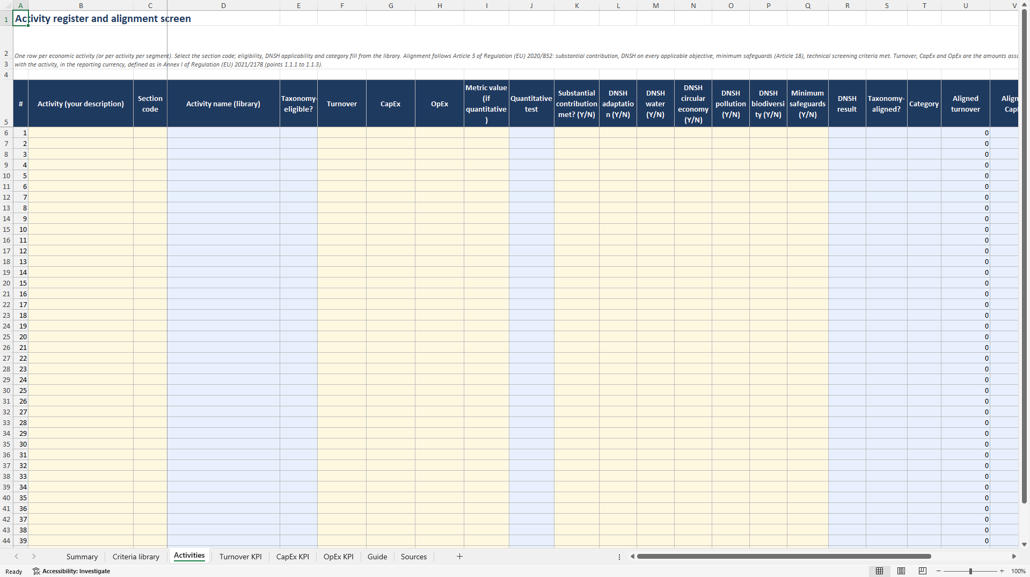The width and height of the screenshot is (1030, 577).
Task: Switch to Page Layout view
Action: 901,571
